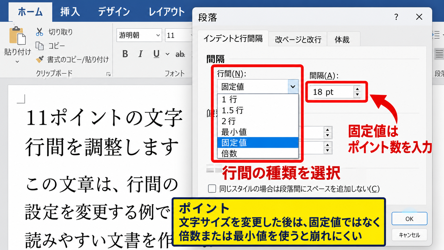
Task: Select 1 行 from line spacing list
Action: [x=258, y=99]
